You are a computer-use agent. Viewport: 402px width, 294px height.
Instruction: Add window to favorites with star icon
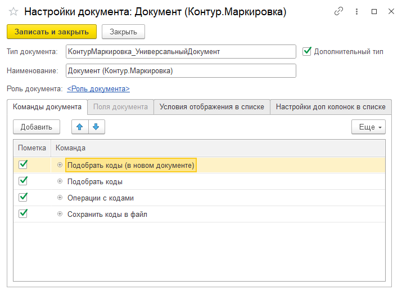[13, 12]
